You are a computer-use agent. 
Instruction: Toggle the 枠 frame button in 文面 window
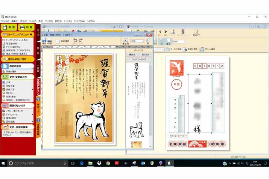148,41
